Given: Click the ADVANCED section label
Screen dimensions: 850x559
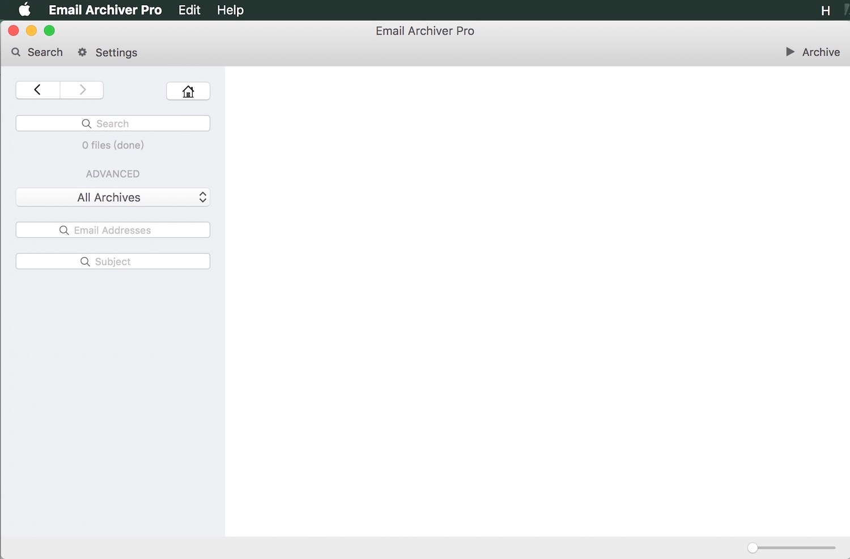Looking at the screenshot, I should click(113, 174).
